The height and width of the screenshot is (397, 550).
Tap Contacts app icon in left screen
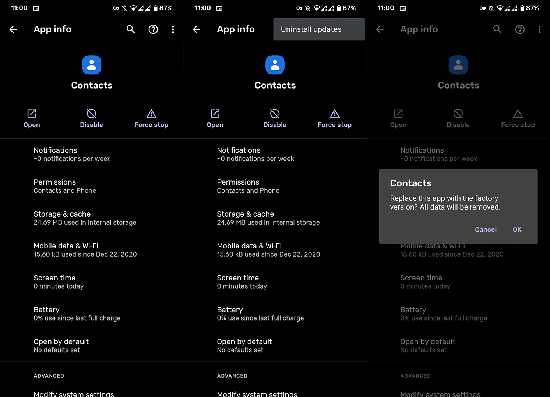[x=92, y=65]
